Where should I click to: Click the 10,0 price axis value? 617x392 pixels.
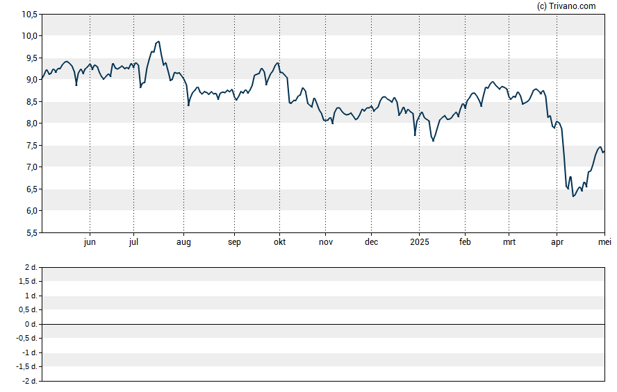(29, 36)
